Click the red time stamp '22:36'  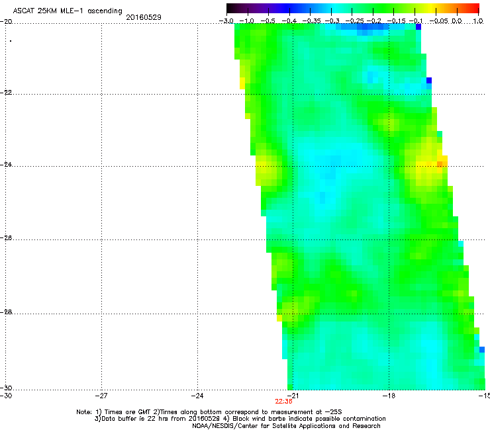284,402
